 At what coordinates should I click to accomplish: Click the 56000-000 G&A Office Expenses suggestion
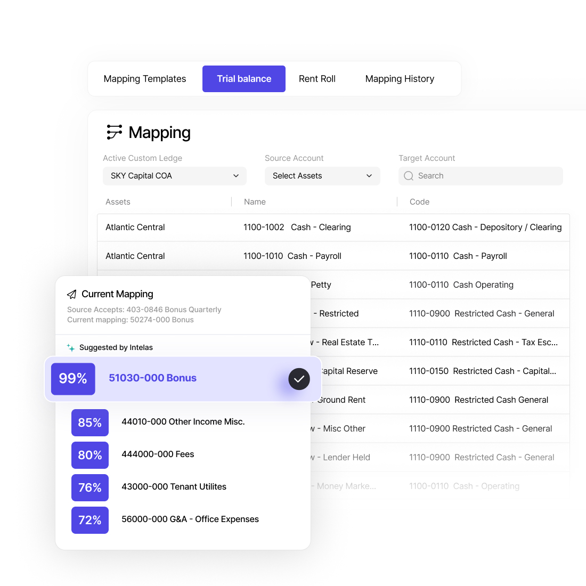coord(190,519)
